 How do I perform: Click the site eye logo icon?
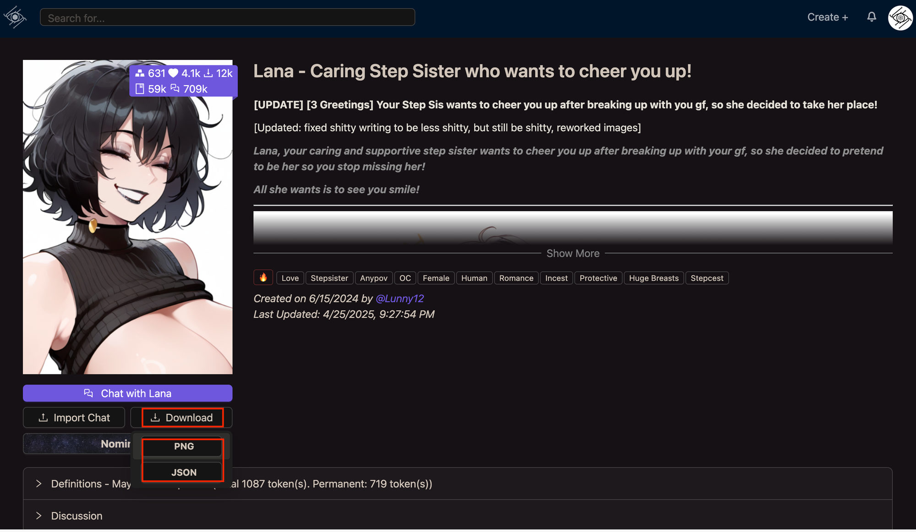tap(15, 17)
